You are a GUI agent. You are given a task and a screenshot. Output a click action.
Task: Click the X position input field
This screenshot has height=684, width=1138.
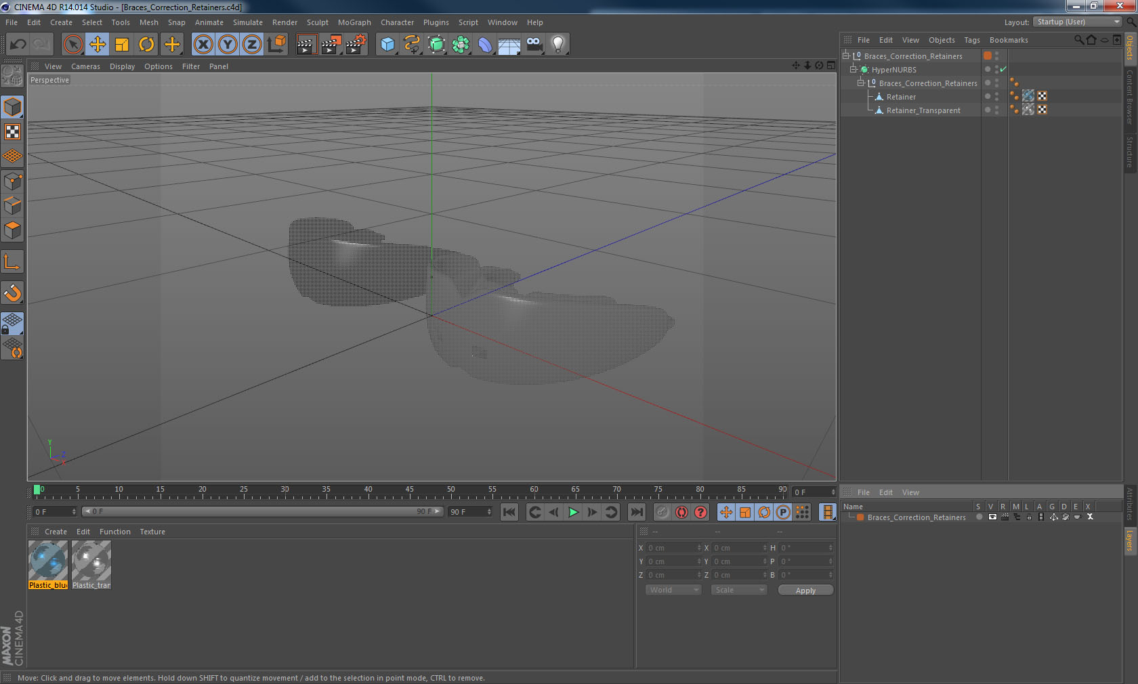click(674, 548)
